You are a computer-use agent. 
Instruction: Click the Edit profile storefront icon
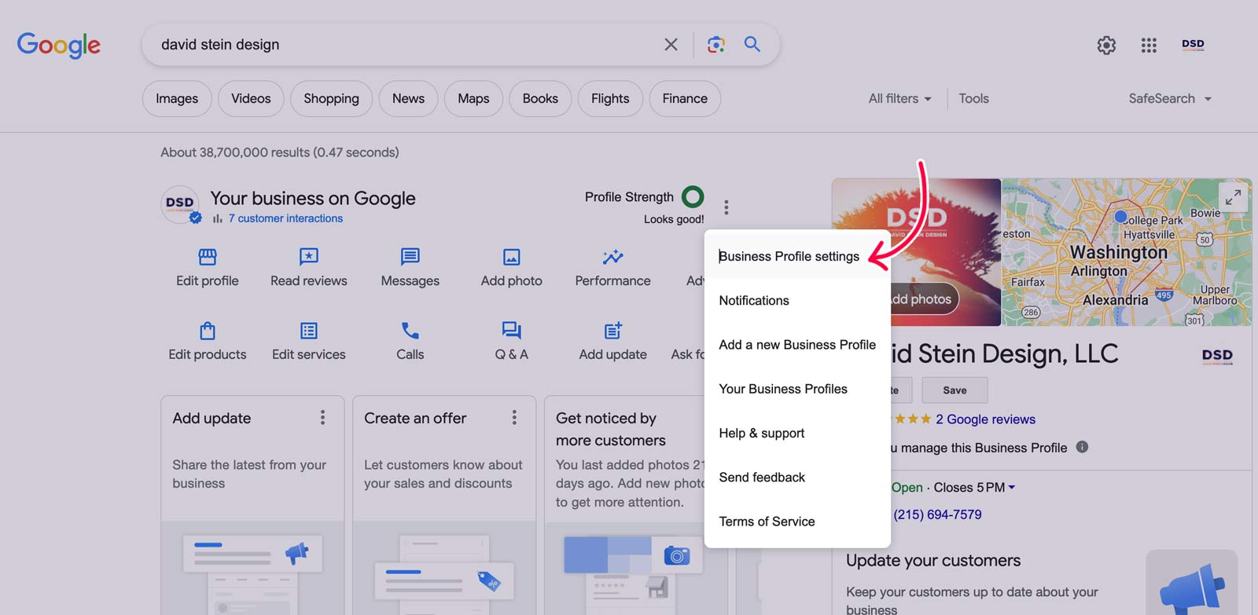coord(208,257)
